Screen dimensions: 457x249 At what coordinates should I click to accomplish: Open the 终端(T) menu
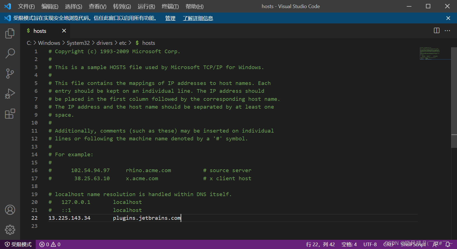[x=170, y=6]
